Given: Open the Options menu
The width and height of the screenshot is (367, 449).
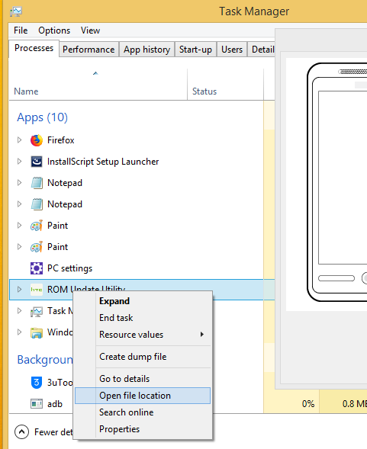Looking at the screenshot, I should click(x=54, y=30).
